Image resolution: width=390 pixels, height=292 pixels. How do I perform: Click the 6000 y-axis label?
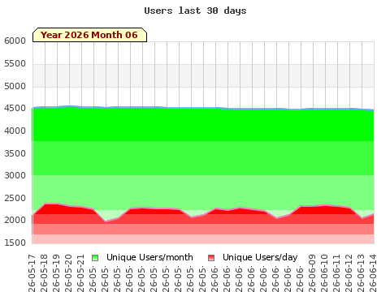[x=15, y=41]
